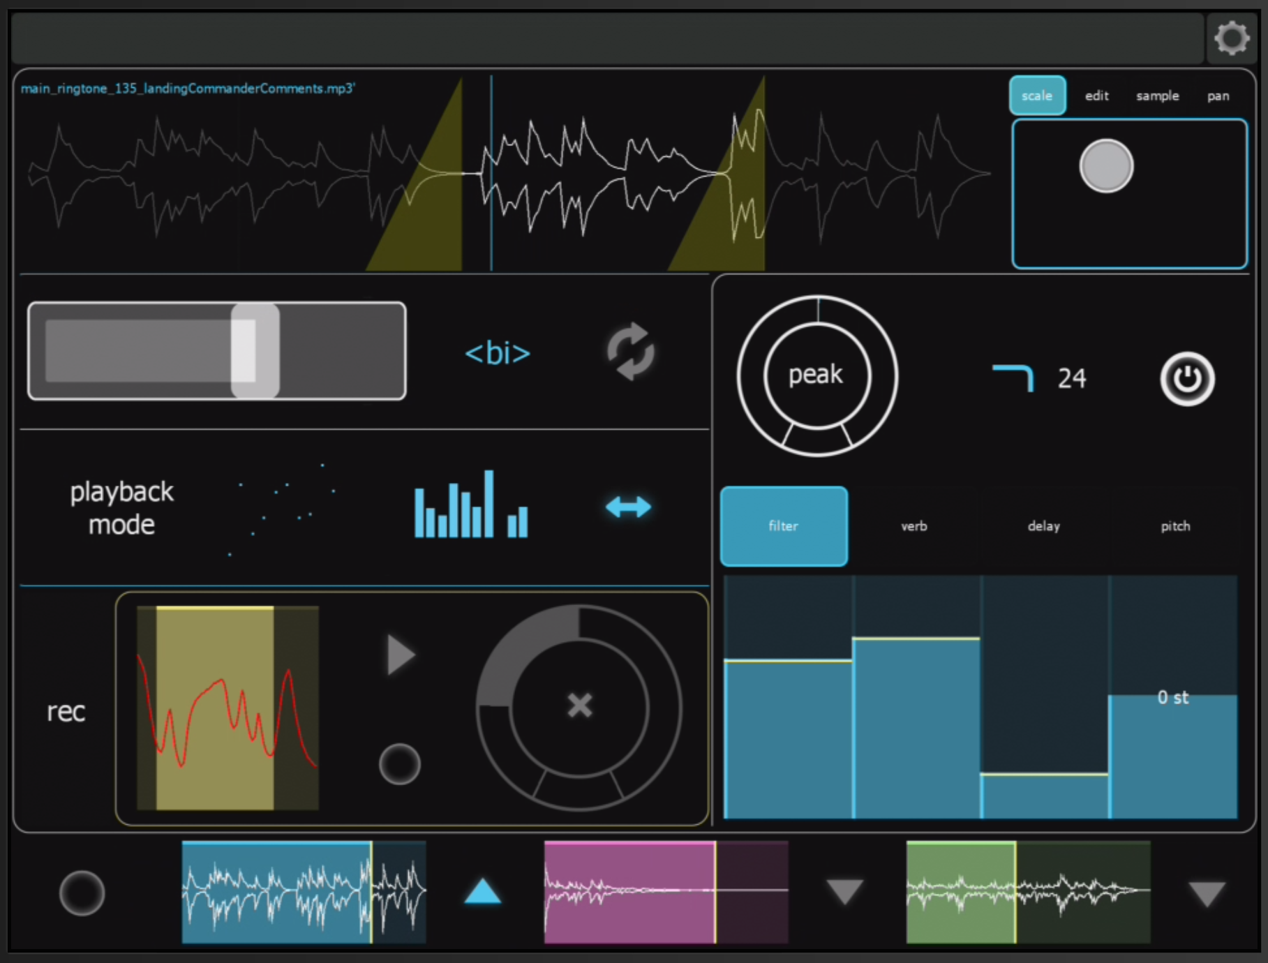The height and width of the screenshot is (963, 1268).
Task: Expand the blue sample slot with up arrow
Action: pyautogui.click(x=483, y=892)
